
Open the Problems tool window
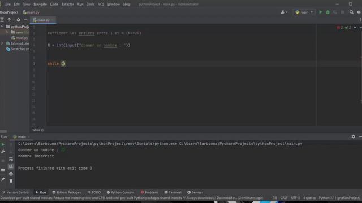[x=149, y=192]
